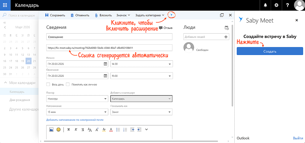Check the 'Пометить как личное' checkbox

click(x=68, y=84)
